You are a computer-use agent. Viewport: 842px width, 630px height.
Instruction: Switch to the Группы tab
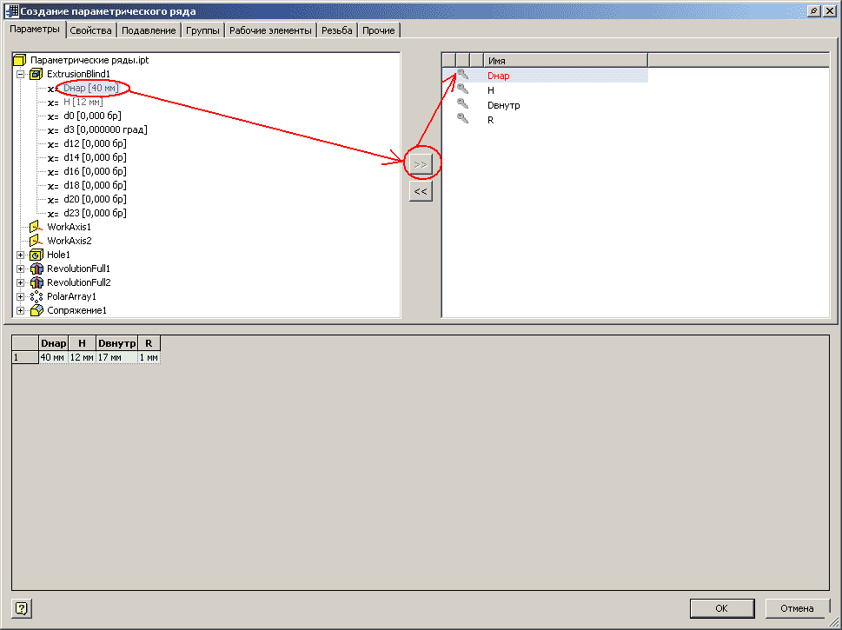click(203, 30)
